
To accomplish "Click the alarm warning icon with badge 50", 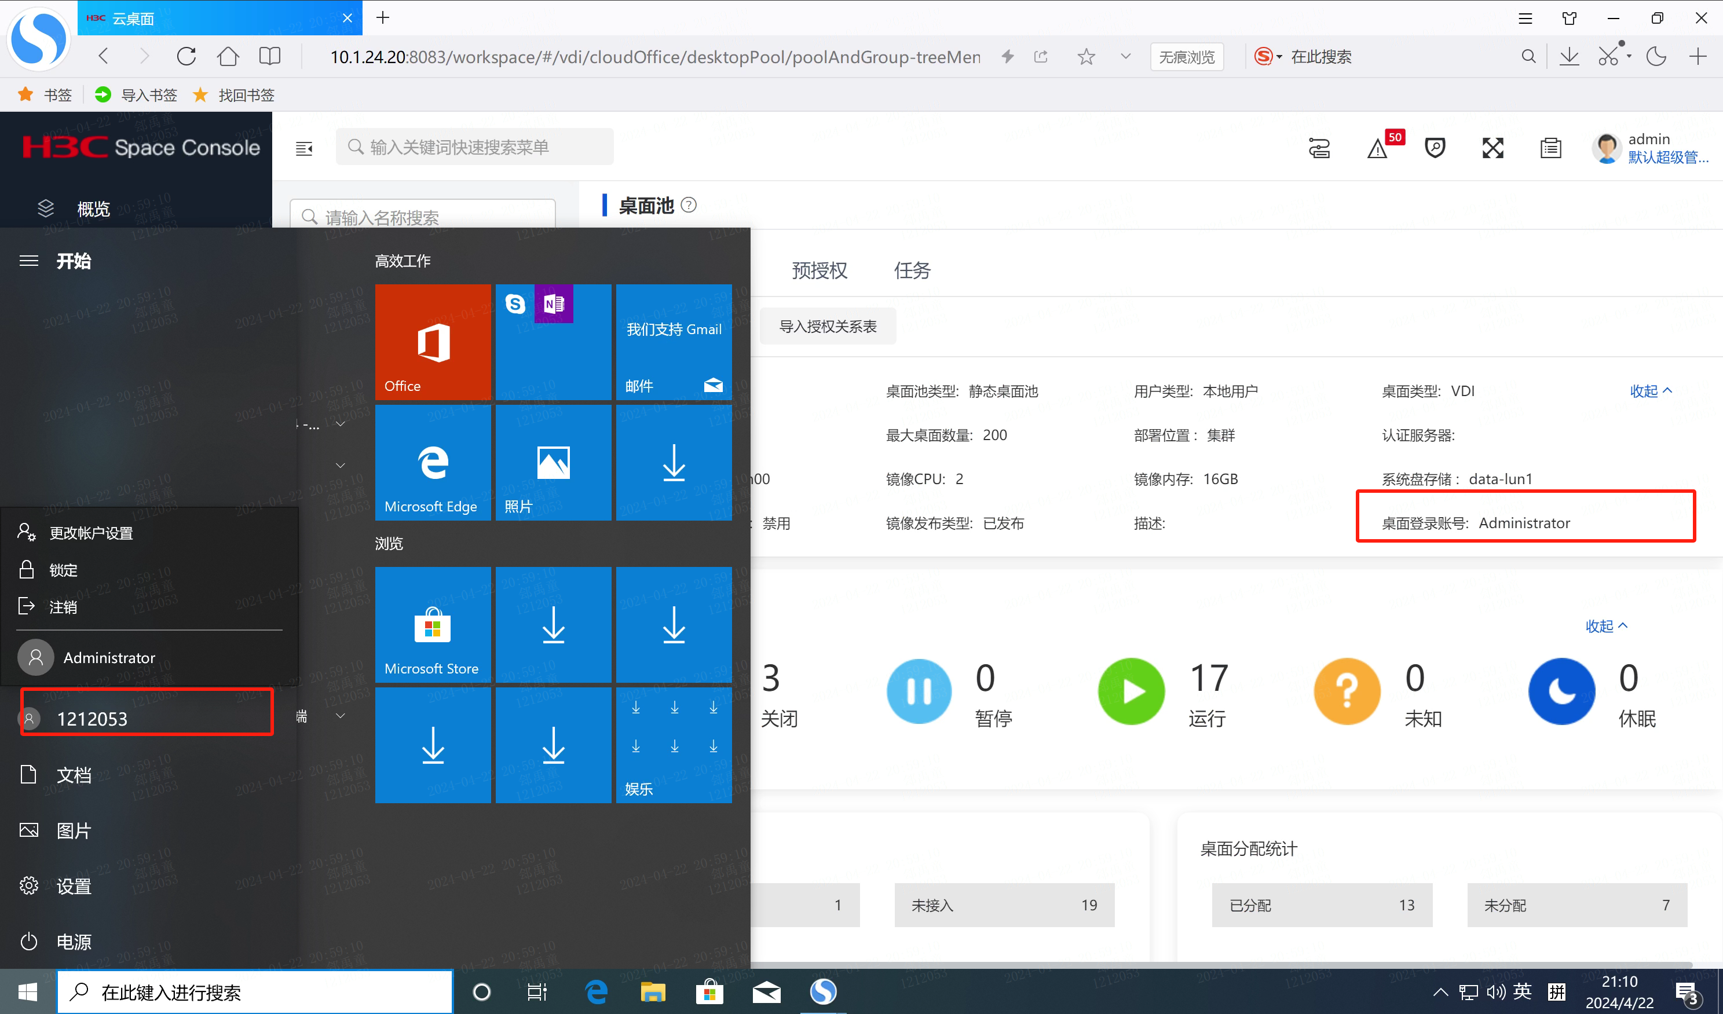I will [1377, 148].
